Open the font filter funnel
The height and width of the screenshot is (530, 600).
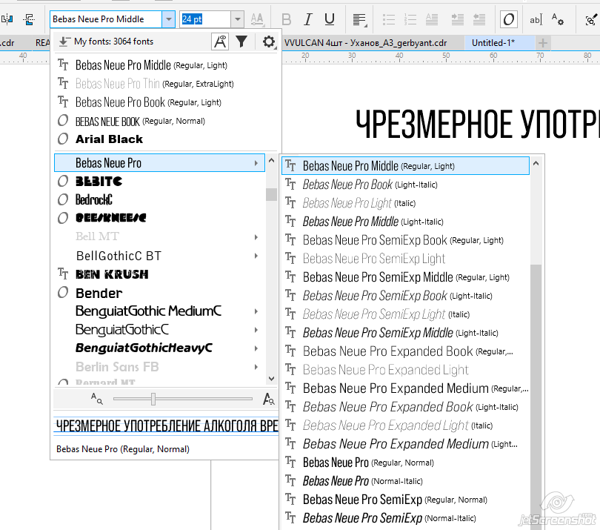[241, 42]
